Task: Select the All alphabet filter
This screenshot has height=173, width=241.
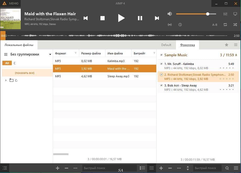Action: pos(7,63)
